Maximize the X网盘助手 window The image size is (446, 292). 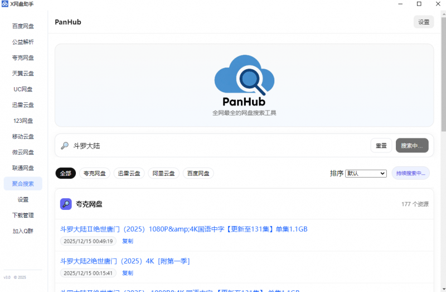point(419,4)
